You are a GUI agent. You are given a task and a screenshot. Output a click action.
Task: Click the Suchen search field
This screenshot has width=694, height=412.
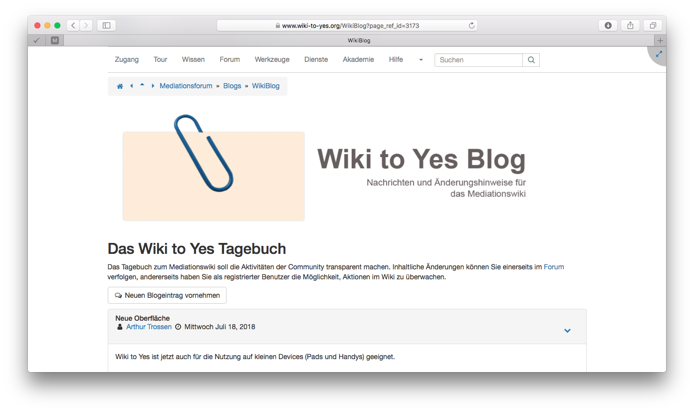tap(478, 60)
